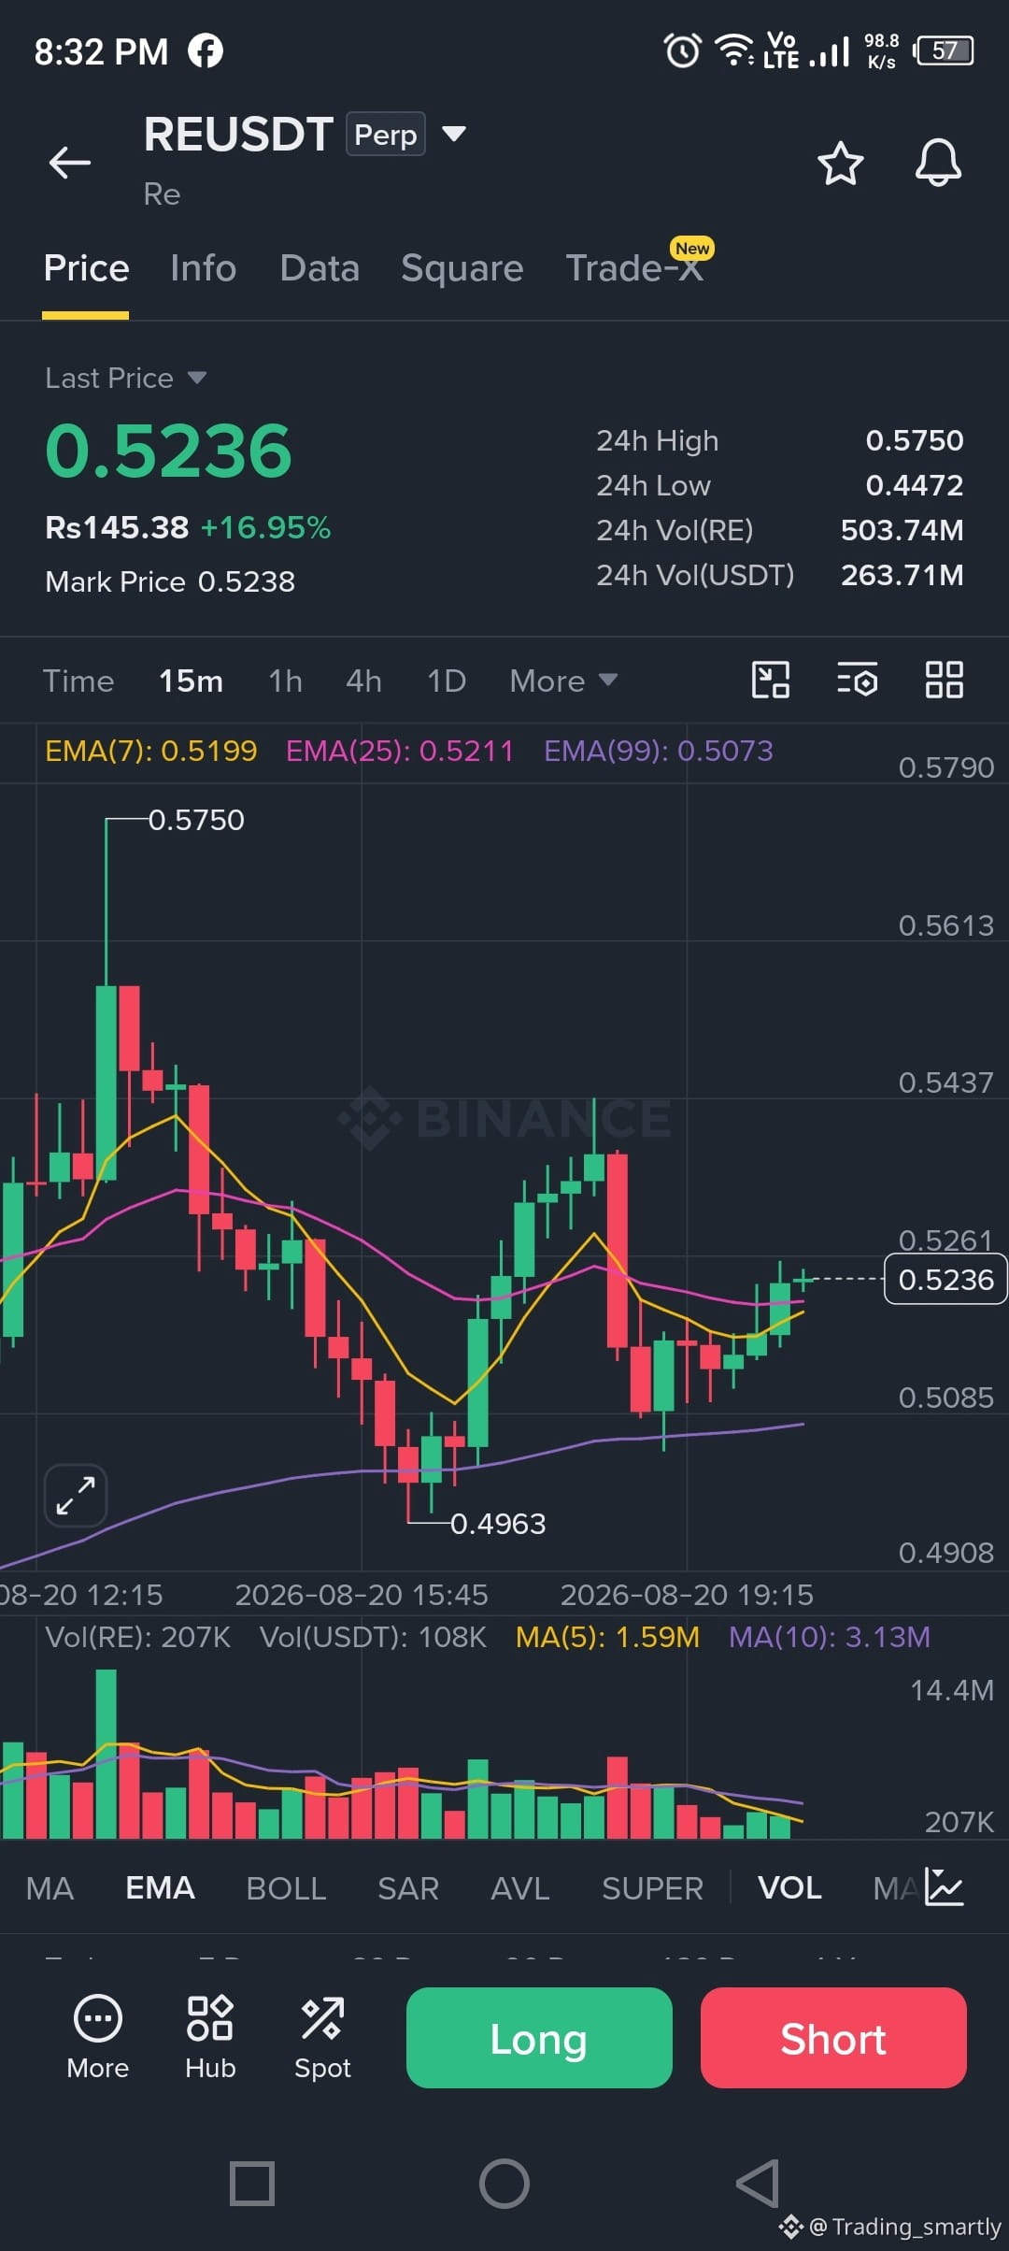Tap the Mark Price 0.5238 text
1009x2251 pixels.
pyautogui.click(x=170, y=581)
